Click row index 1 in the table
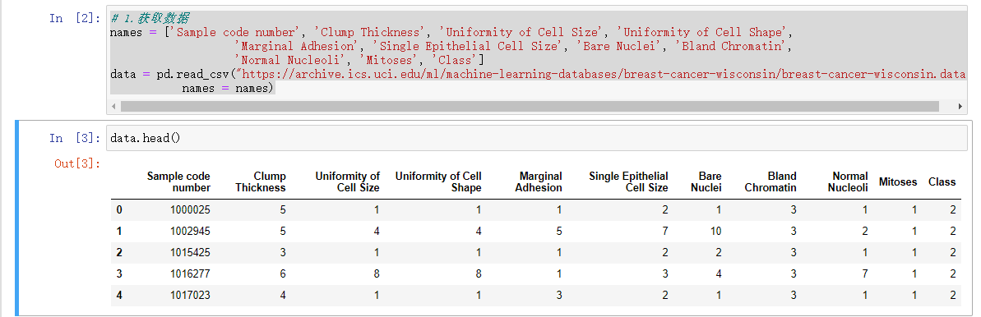 [119, 232]
